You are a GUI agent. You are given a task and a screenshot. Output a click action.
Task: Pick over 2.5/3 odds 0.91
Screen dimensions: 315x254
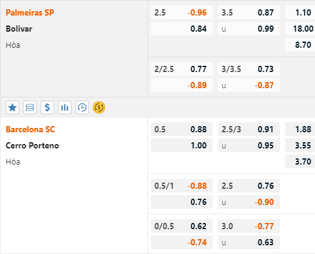[x=249, y=129]
